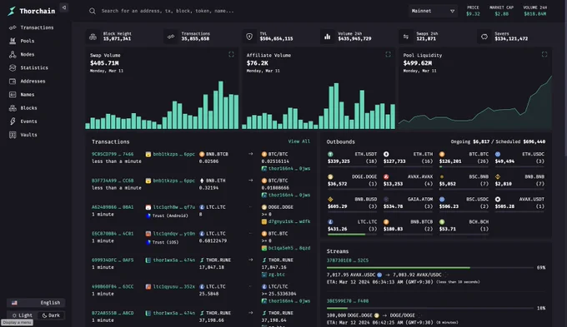The height and width of the screenshot is (327, 567).
Task: Click the Price $9.32 header value
Action: click(x=473, y=13)
